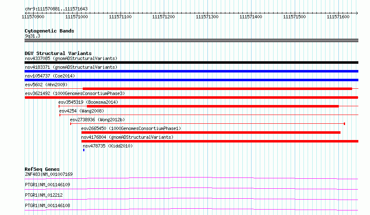The width and height of the screenshot is (370, 215).
Task: Click the red esv3621492 variant bar
Action: pos(191,97)
